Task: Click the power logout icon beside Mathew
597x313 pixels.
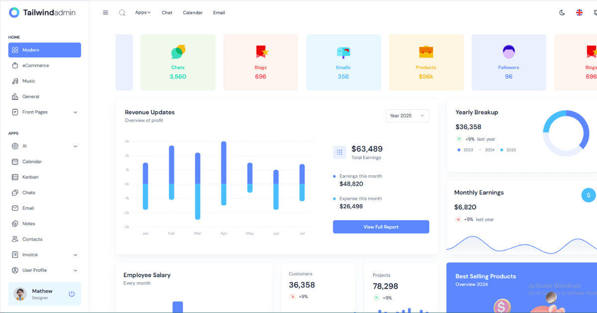Action: tap(72, 294)
